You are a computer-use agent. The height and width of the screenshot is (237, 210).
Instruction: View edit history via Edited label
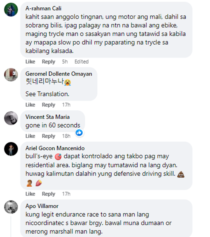pyautogui.click(x=81, y=62)
